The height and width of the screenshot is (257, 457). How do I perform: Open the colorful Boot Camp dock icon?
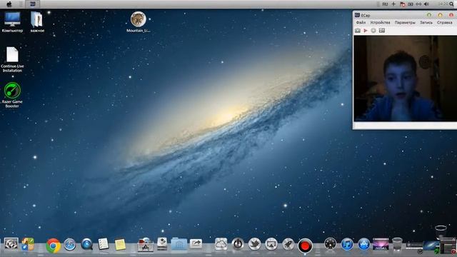pos(28,244)
